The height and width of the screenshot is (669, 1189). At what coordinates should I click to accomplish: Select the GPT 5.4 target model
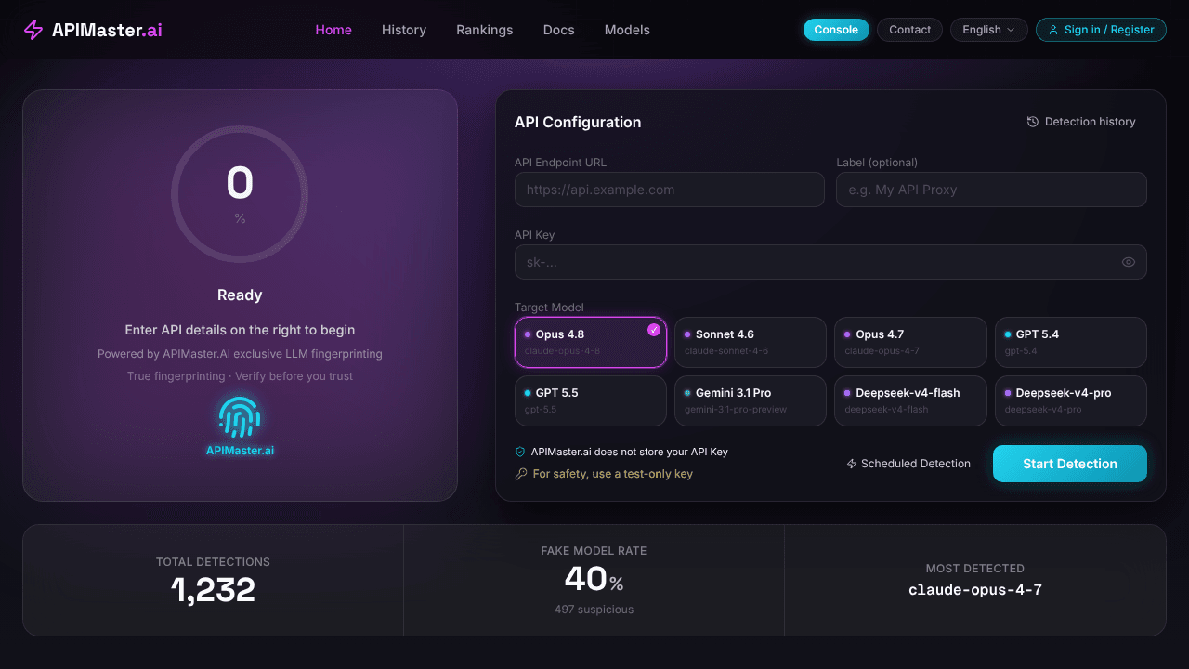[1071, 343]
